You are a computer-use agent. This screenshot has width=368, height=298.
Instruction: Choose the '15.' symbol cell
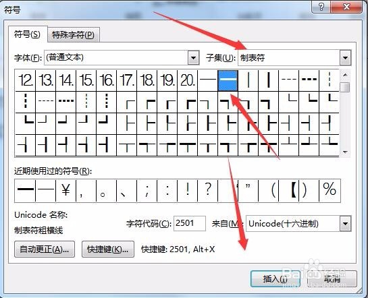click(x=86, y=80)
